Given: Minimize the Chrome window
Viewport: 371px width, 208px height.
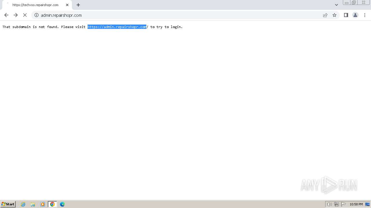Looking at the screenshot, I should [x=346, y=3].
